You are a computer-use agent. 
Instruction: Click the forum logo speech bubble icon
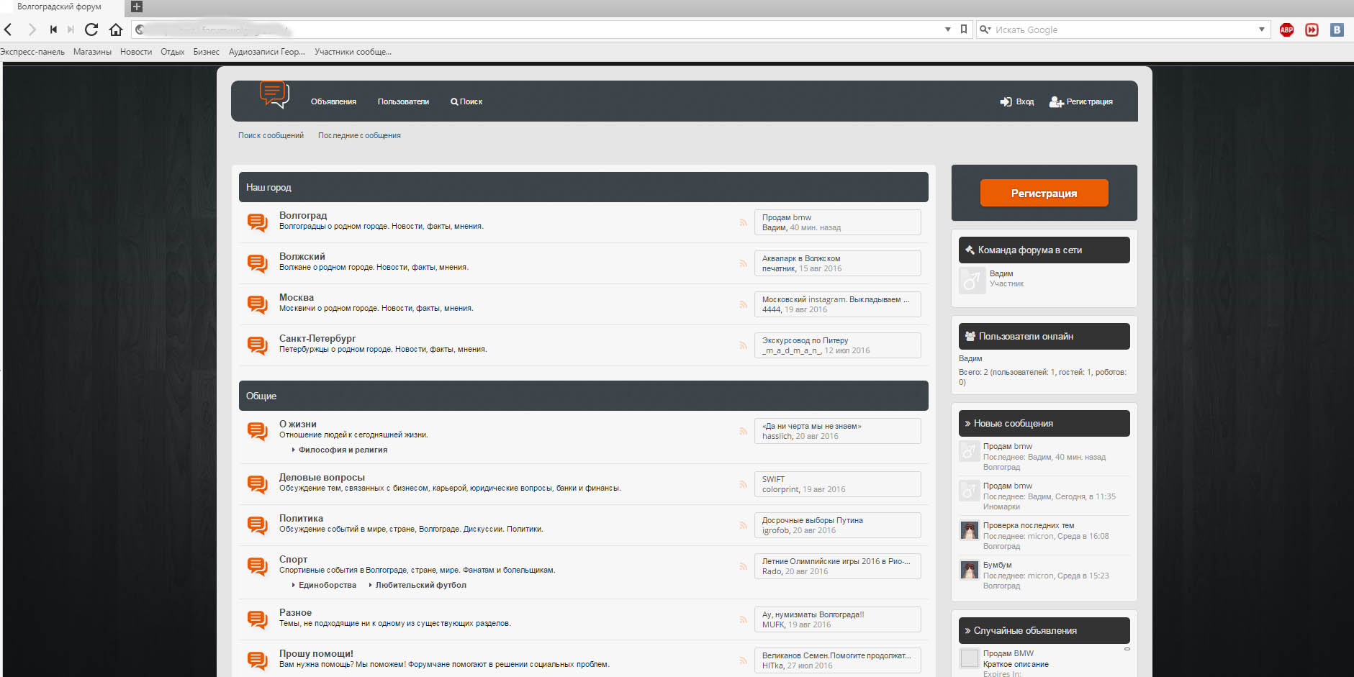tap(274, 95)
